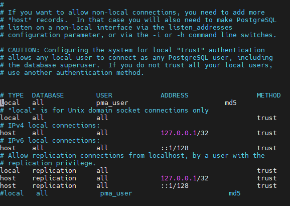Click the cursor at start of first local line

[x=2, y=103]
